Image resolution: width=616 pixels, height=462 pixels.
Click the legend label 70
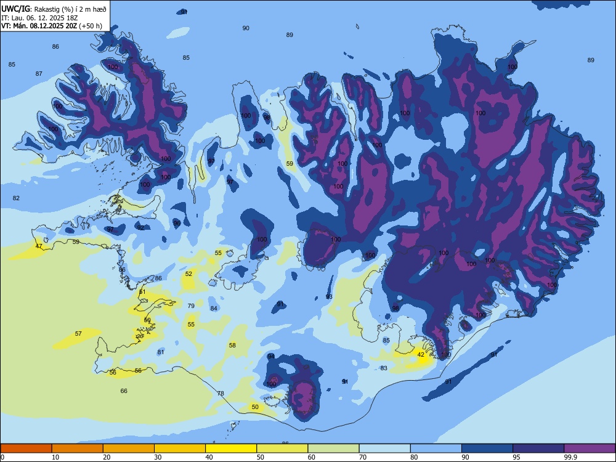point(363,457)
